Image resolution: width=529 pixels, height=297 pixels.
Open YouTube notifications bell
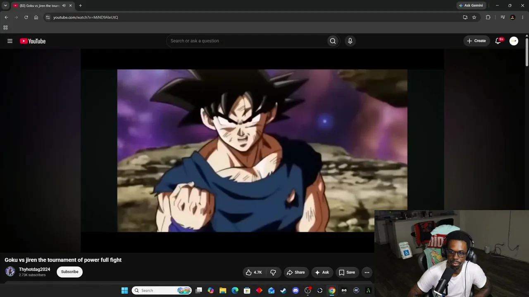pyautogui.click(x=498, y=41)
